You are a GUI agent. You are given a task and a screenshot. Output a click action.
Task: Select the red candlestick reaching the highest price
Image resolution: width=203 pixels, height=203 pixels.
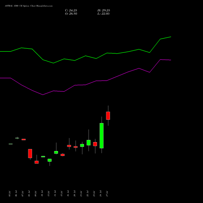pos(108,116)
